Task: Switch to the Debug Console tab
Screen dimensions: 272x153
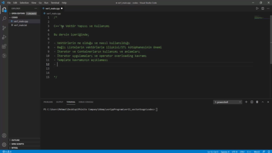Action: point(86,102)
